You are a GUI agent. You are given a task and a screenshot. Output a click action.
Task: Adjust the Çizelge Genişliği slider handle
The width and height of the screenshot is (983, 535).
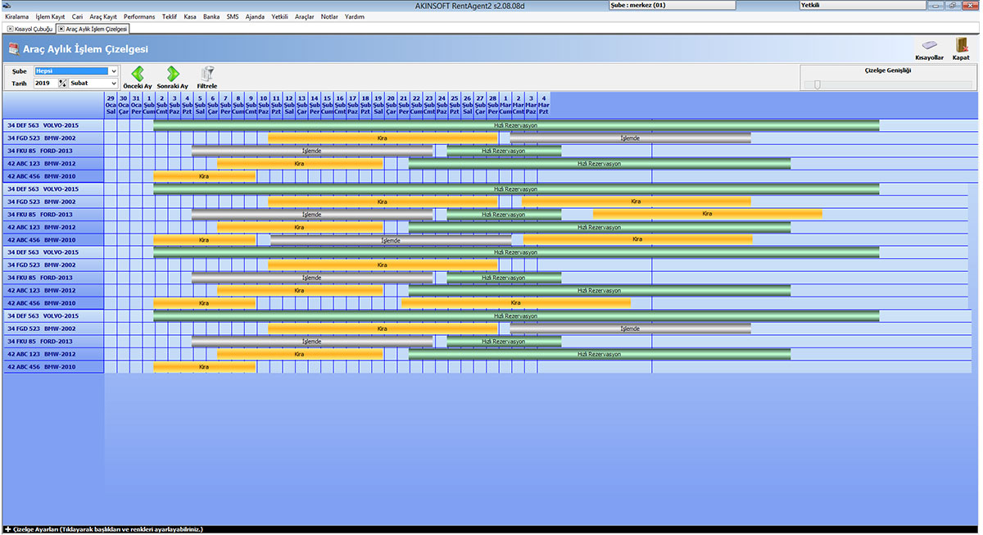tap(817, 84)
